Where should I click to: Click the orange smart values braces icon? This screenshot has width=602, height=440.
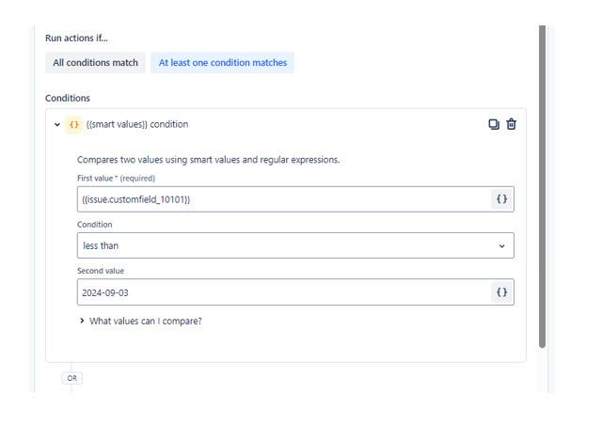[73, 125]
